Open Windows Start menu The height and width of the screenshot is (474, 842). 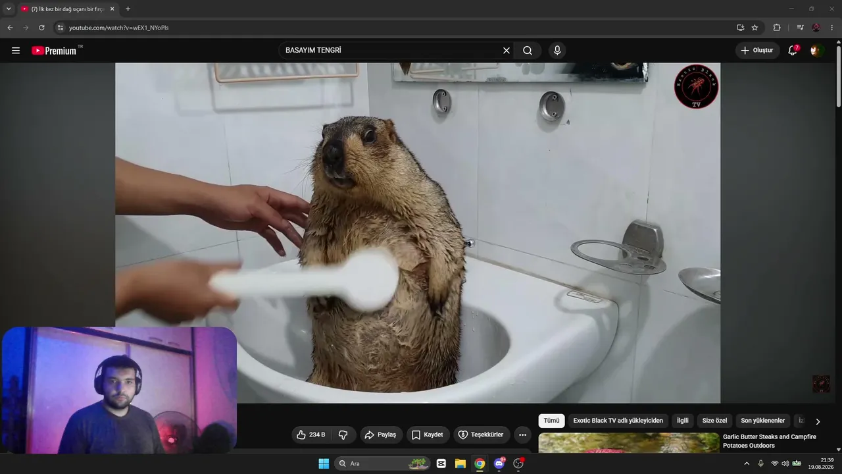(324, 463)
